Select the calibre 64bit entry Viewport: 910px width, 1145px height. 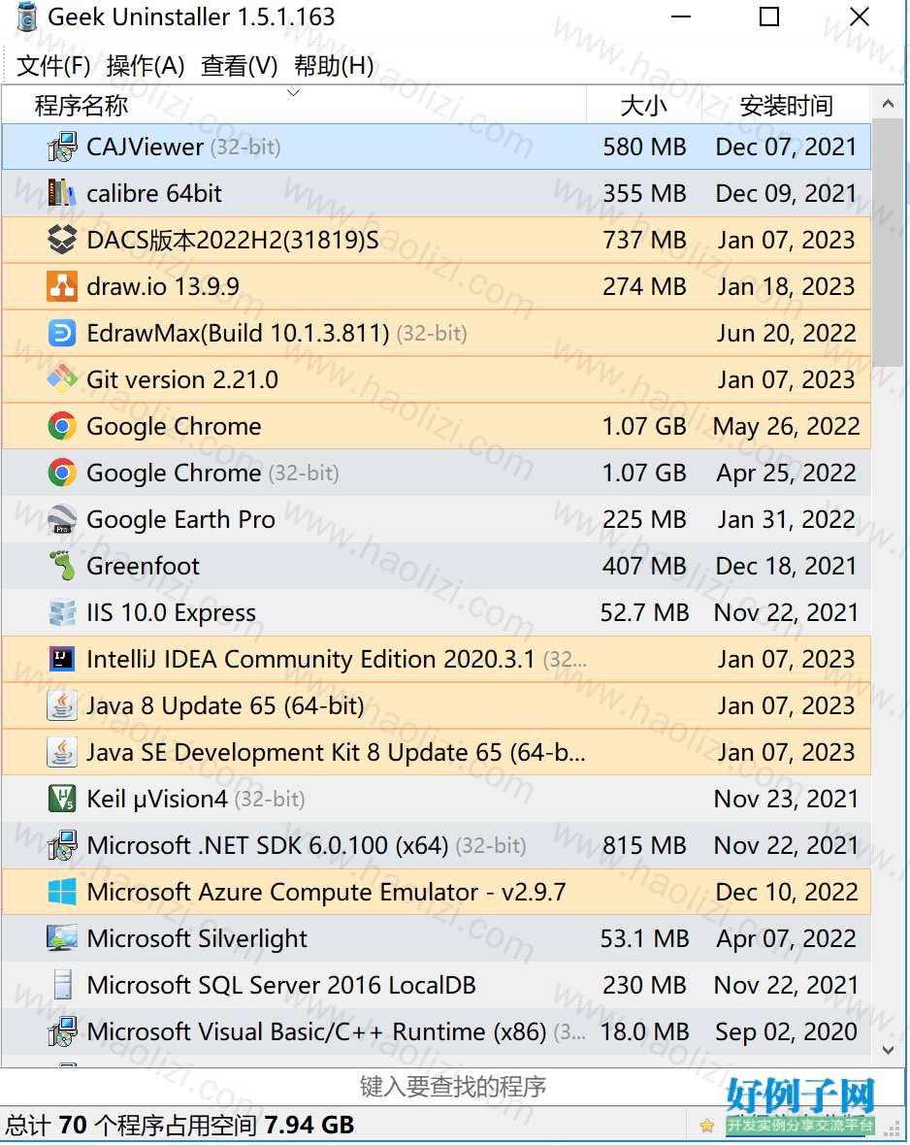pos(154,193)
